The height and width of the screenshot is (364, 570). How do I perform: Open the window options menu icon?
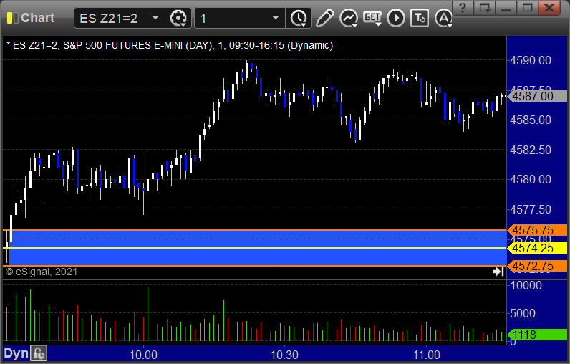pyautogui.click(x=485, y=8)
